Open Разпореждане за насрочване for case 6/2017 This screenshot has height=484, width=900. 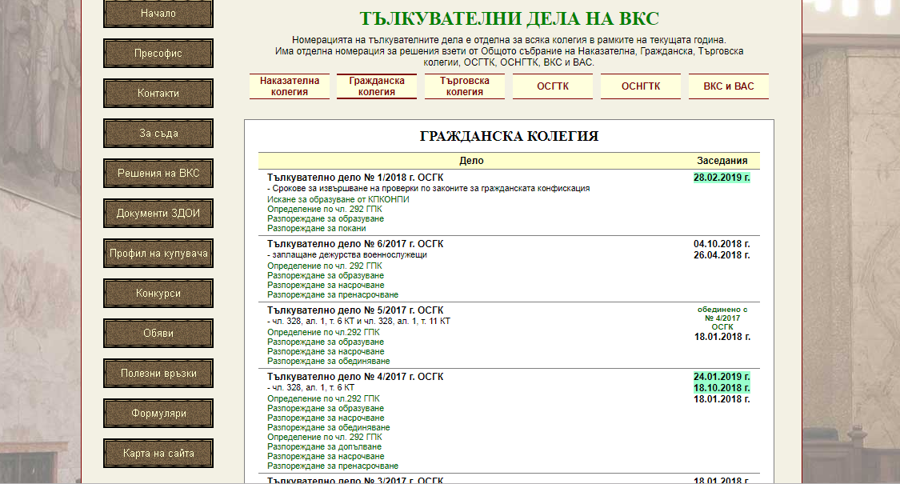pos(326,286)
